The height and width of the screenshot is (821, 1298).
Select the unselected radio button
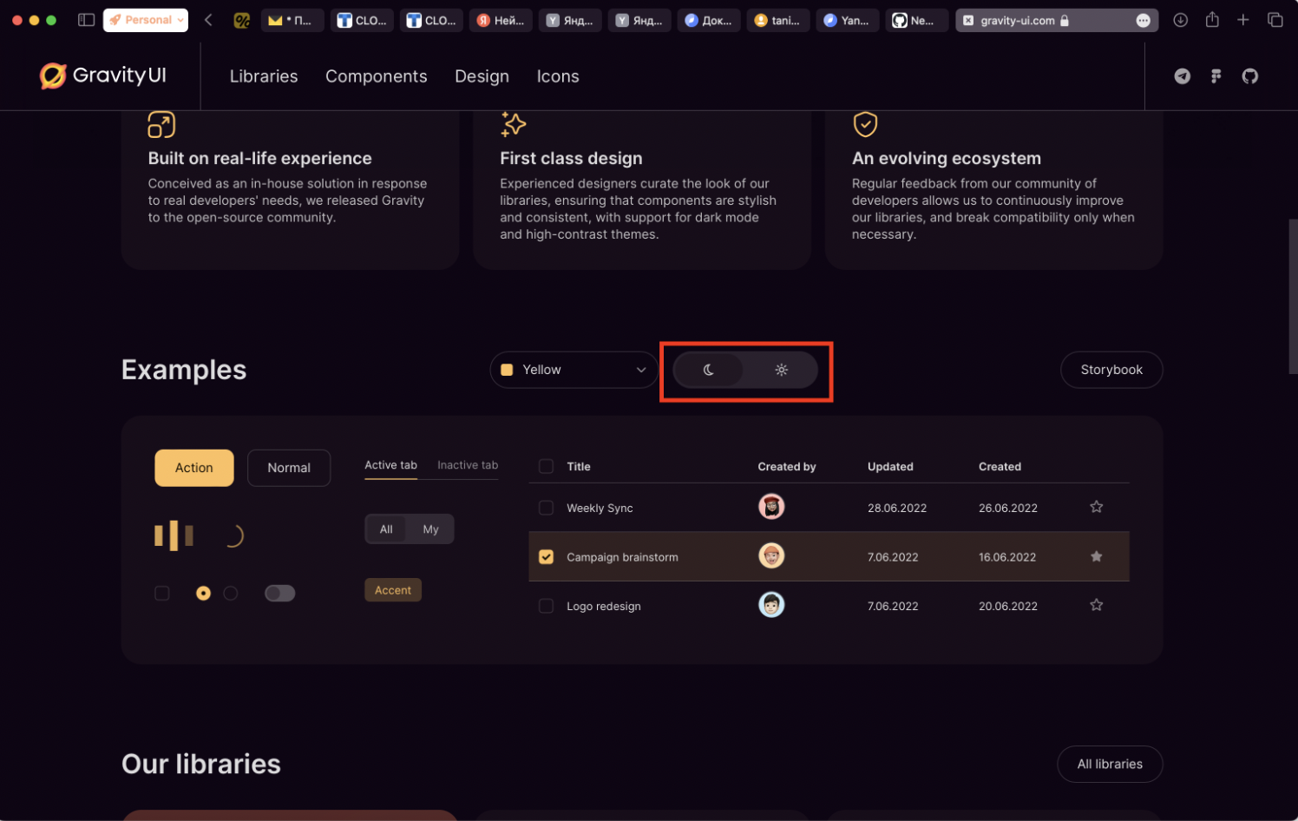click(x=231, y=594)
